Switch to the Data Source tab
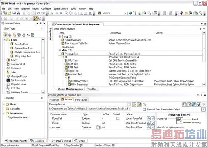208x148 pixels. 81,100
